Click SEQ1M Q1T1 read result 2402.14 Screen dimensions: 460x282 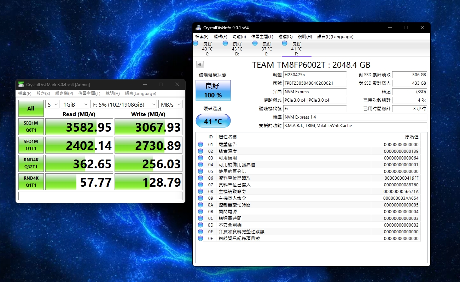79,145
